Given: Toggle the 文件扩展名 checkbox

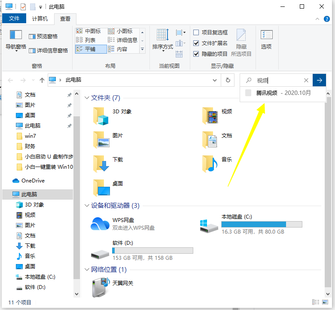Looking at the screenshot, I should [196, 43].
